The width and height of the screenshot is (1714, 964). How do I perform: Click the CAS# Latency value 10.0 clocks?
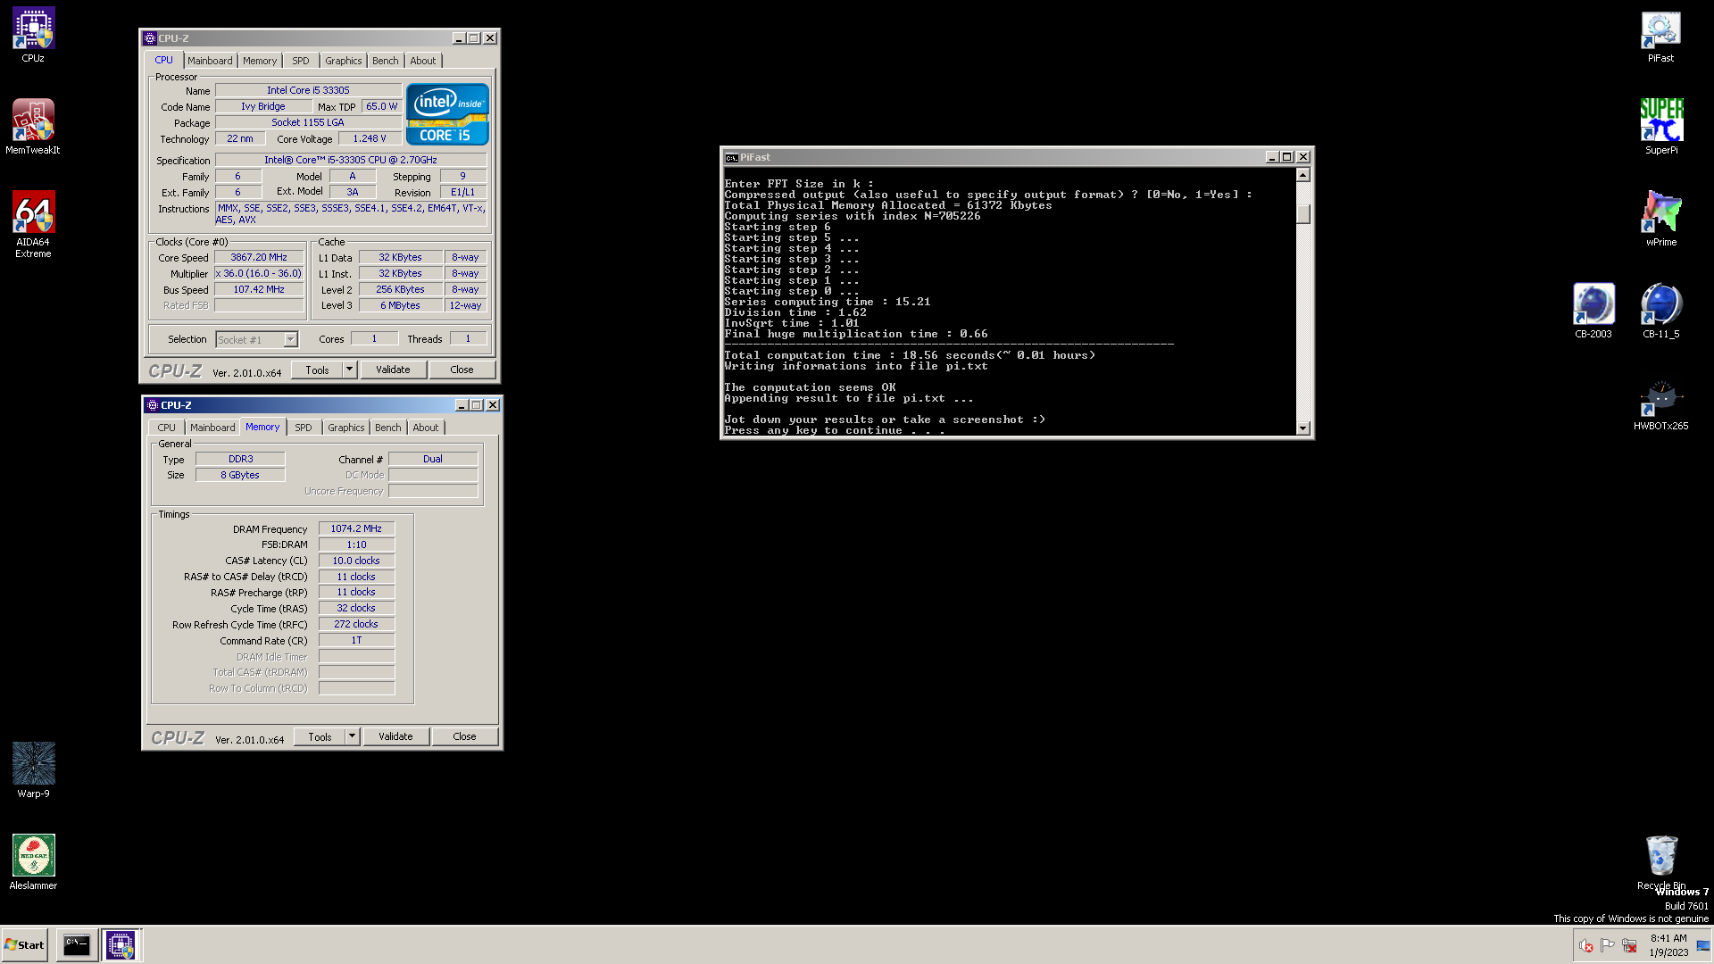click(x=356, y=561)
